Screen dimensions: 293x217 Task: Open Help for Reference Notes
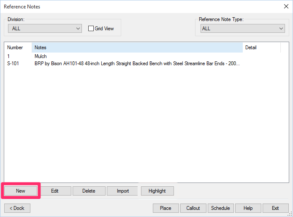pos(248,208)
